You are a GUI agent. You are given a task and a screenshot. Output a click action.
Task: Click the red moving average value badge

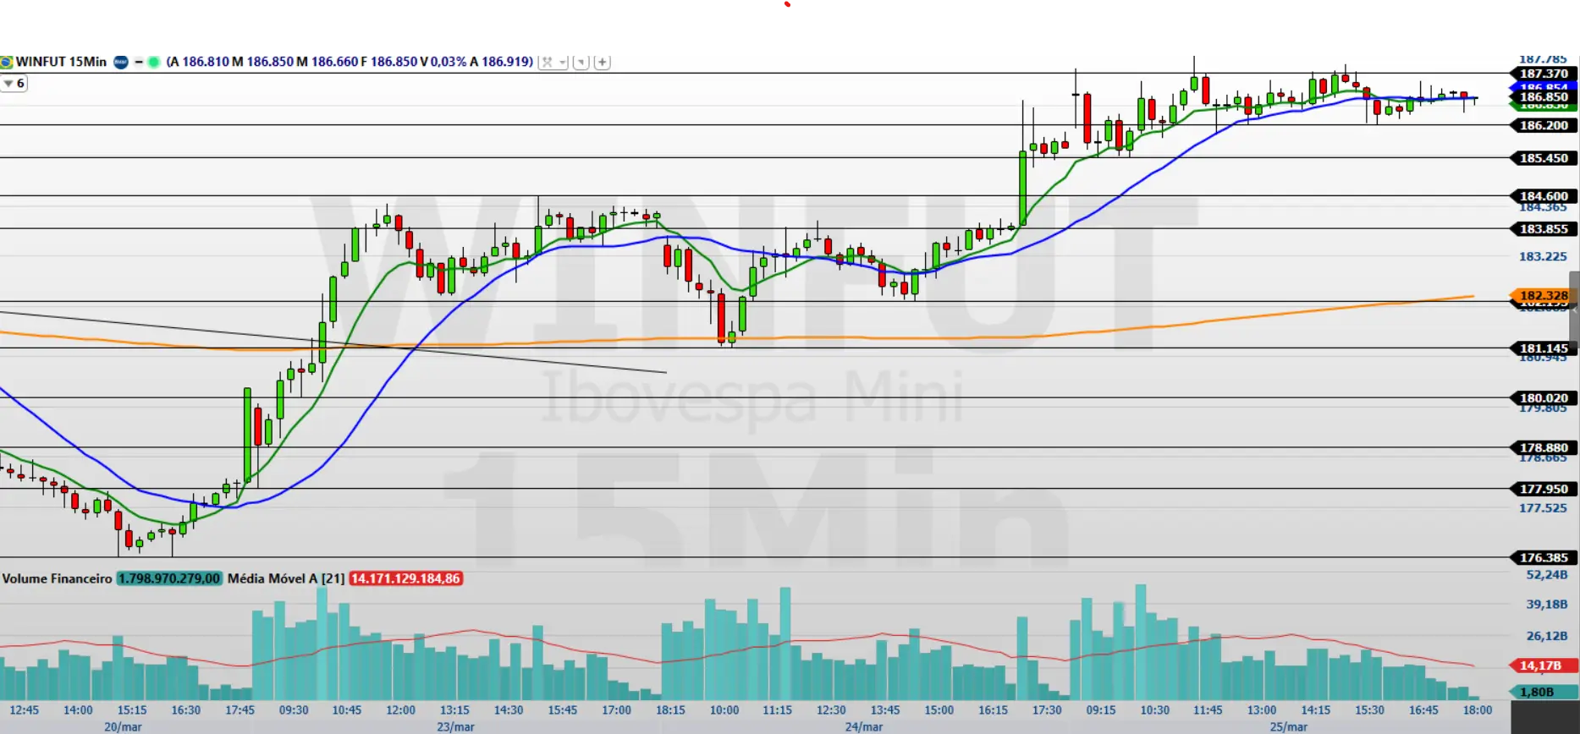pyautogui.click(x=405, y=578)
